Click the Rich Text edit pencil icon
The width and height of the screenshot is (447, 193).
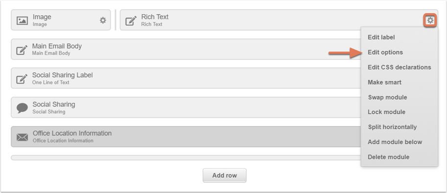click(x=131, y=21)
